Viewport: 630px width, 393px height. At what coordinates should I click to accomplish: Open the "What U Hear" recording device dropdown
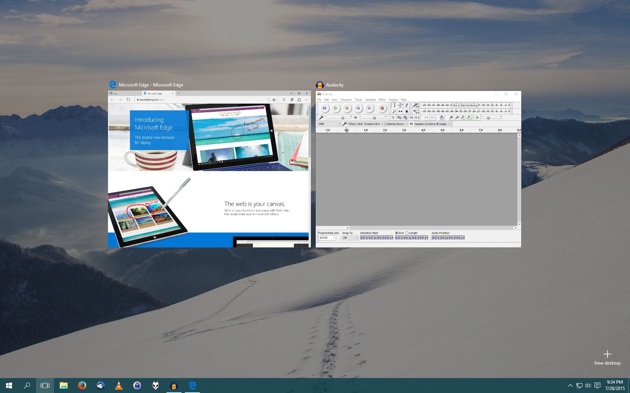366,124
